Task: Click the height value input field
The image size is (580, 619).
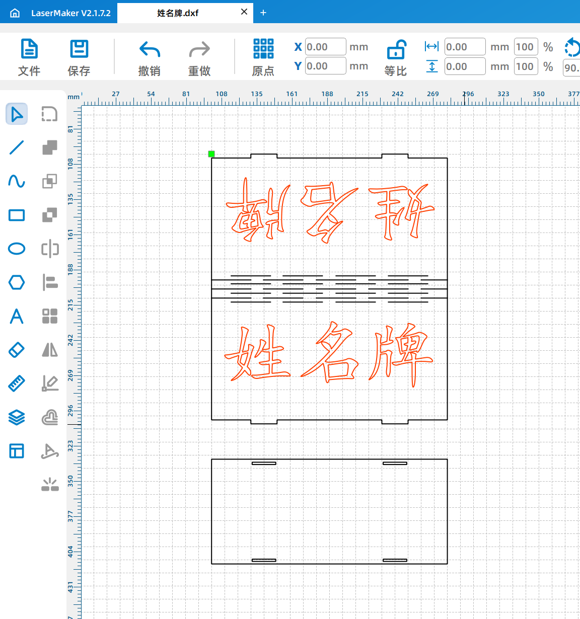Action: click(x=465, y=66)
